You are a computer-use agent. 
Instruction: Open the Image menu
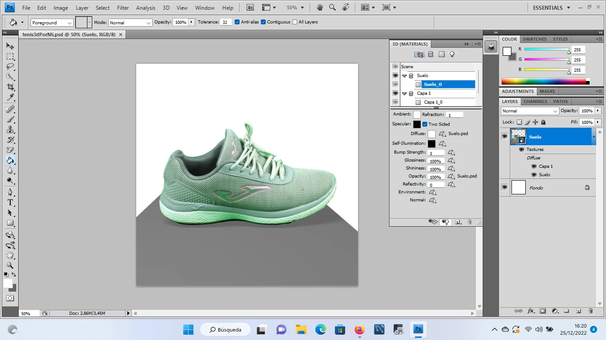[x=61, y=8]
